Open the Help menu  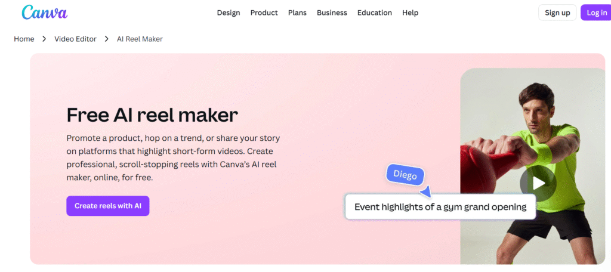tap(411, 13)
